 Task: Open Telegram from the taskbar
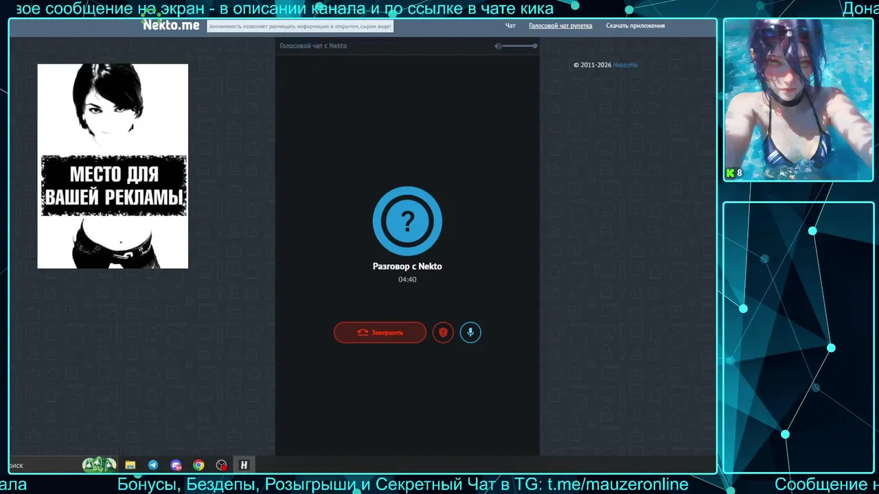click(153, 465)
